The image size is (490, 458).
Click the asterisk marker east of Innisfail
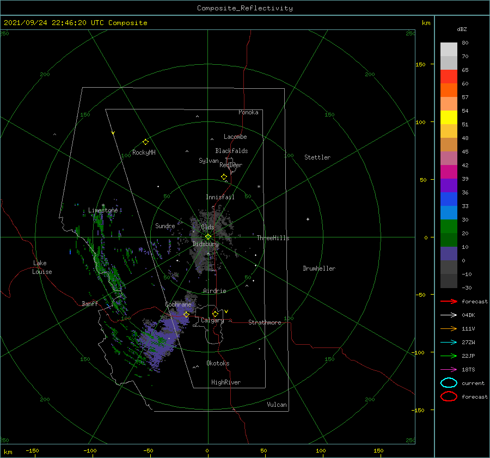click(259, 187)
